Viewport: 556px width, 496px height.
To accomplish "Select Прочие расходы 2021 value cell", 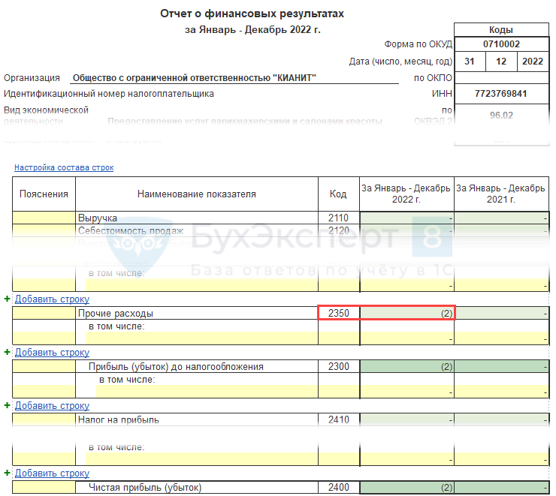I will (x=502, y=314).
